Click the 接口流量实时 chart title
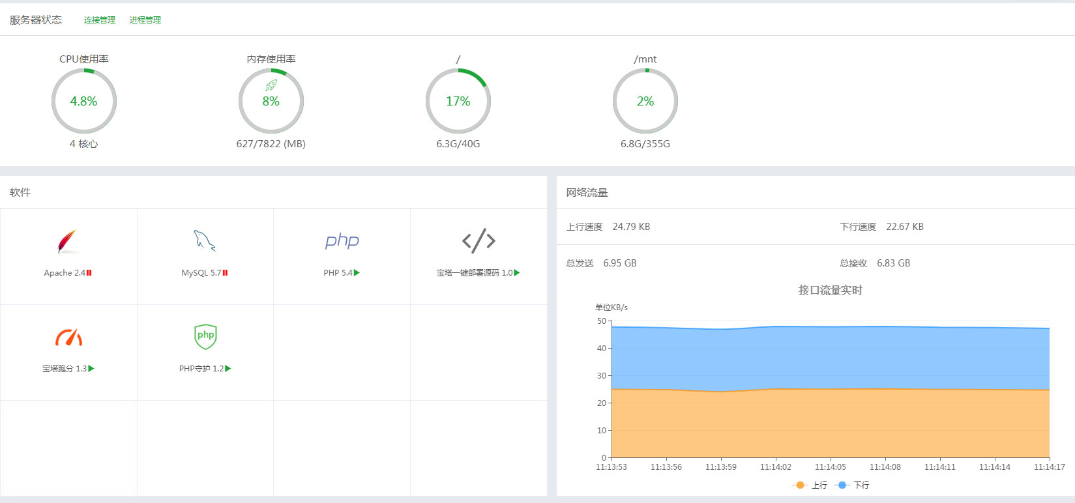 [831, 290]
